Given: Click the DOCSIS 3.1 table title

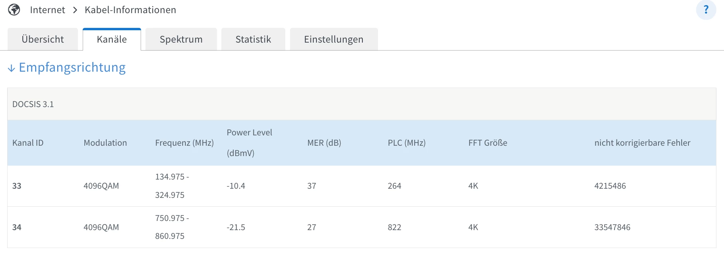Looking at the screenshot, I should coord(33,104).
